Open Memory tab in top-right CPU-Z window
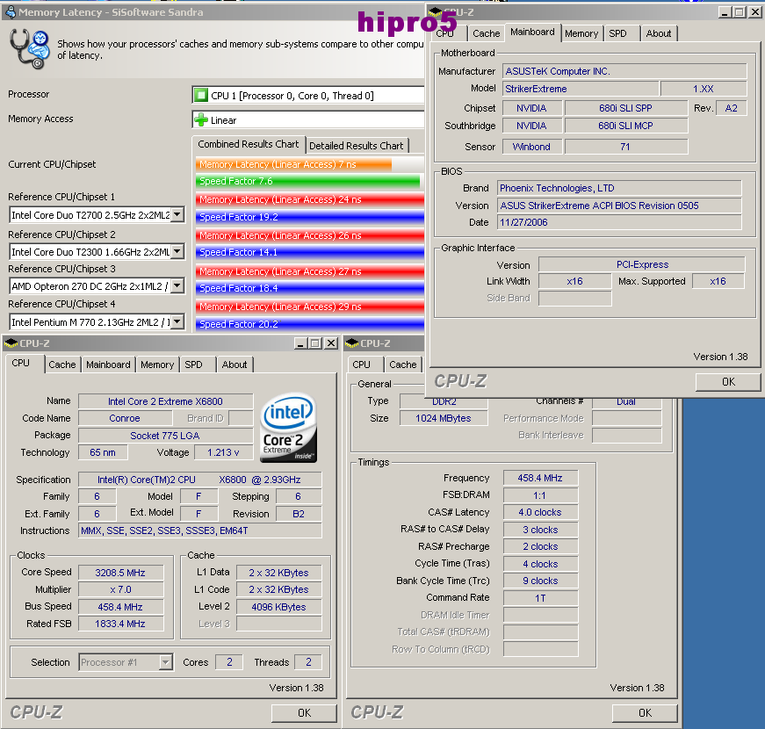 581,33
